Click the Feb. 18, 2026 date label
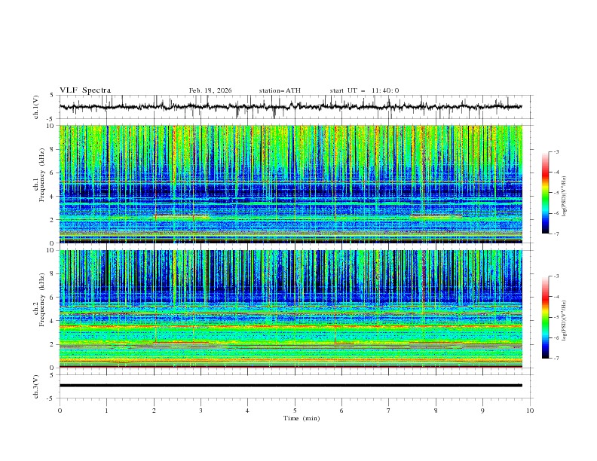Image resolution: width=597 pixels, height=461 pixels. [x=210, y=90]
